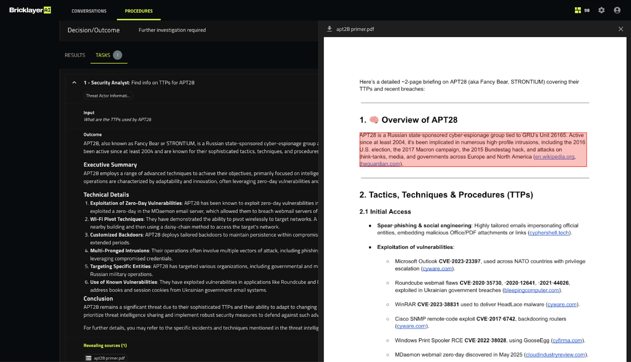Open the Results tab
The image size is (631, 362).
click(75, 55)
